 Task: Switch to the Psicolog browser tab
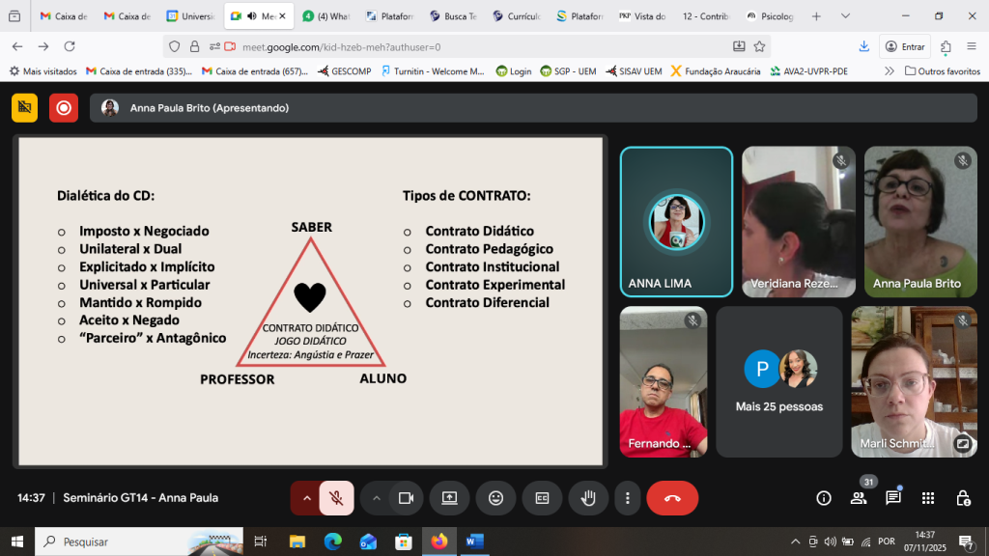coord(770,16)
